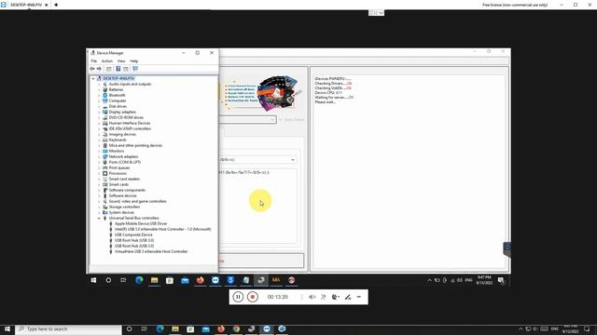The width and height of the screenshot is (597, 335).
Task: Select Apple Mobile Device USB Driver
Action: pyautogui.click(x=141, y=223)
